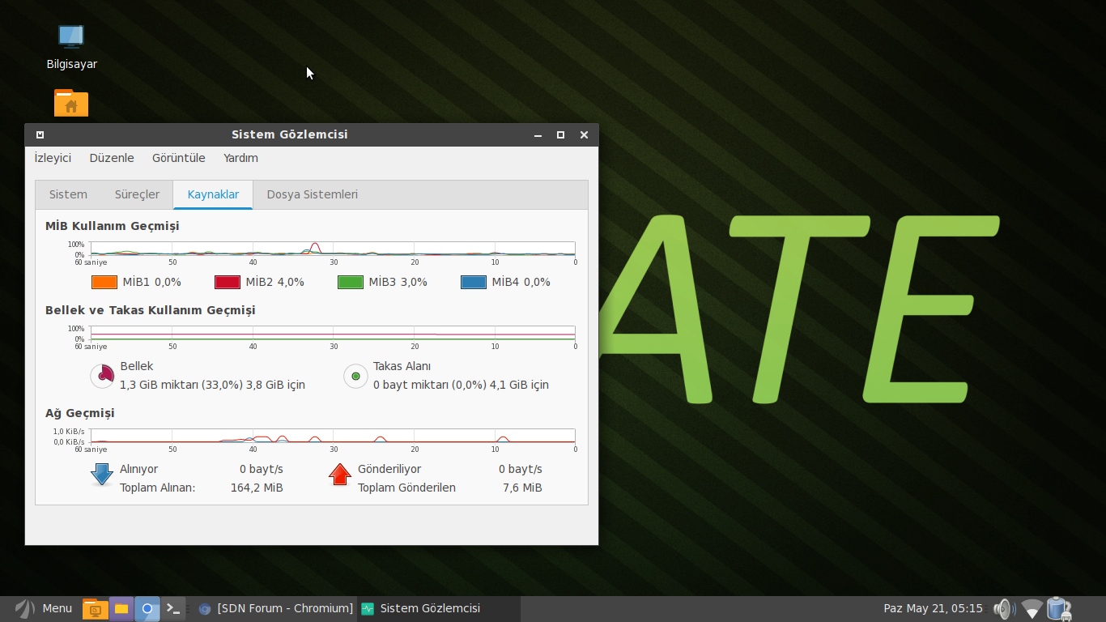1106x622 pixels.
Task: Switch to the Dosya Sistemleri tab
Action: [313, 194]
